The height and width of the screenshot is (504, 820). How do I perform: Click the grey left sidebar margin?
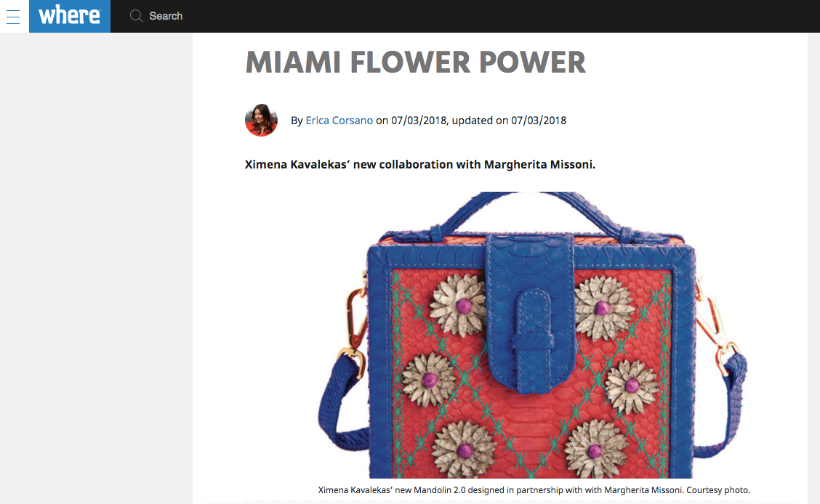(x=96, y=268)
